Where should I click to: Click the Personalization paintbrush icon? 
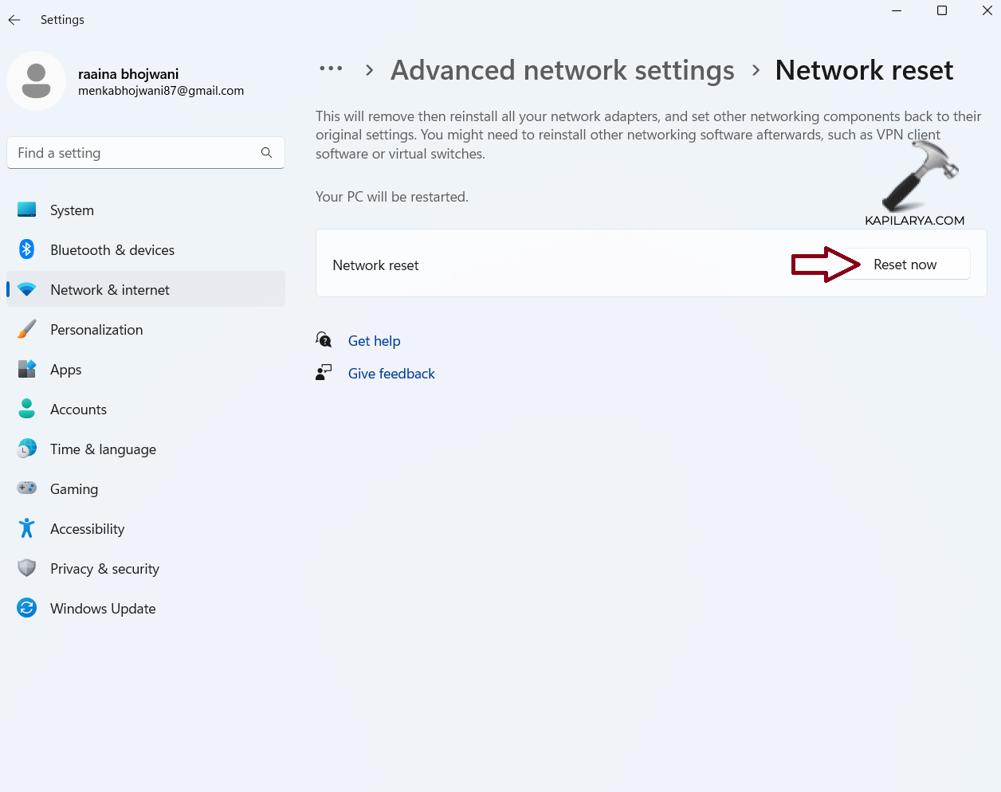[26, 329]
